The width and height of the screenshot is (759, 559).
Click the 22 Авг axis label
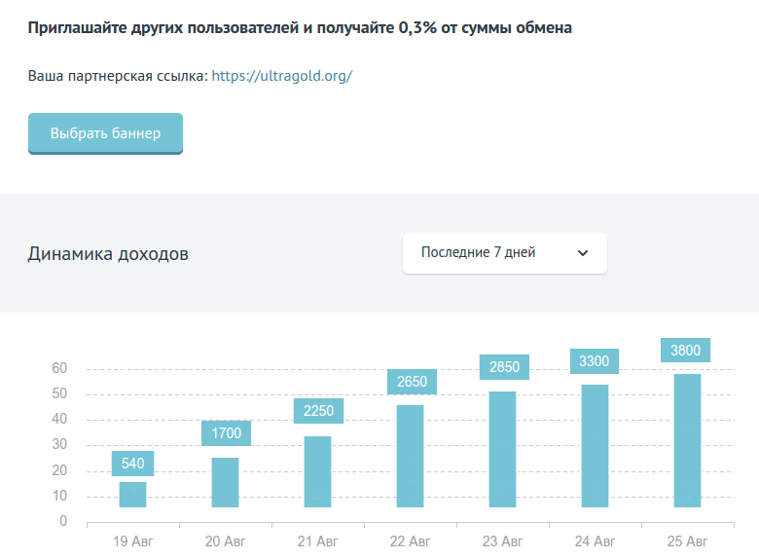coord(410,541)
